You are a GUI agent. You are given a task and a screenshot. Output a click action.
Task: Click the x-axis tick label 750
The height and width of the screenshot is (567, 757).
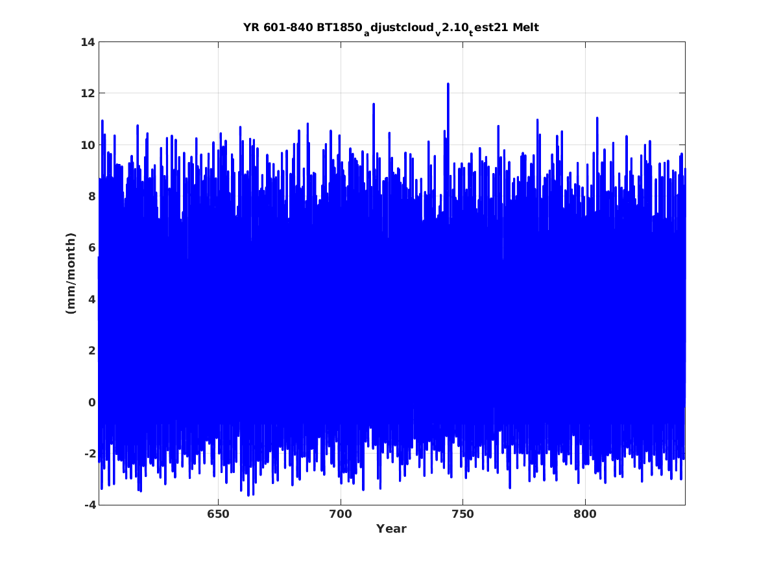pyautogui.click(x=463, y=515)
